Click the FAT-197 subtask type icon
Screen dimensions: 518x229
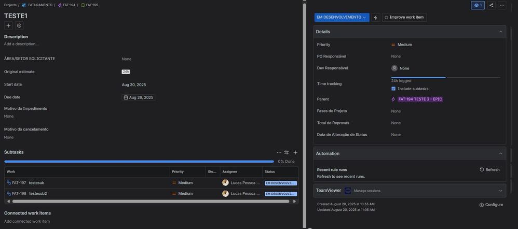click(9, 183)
